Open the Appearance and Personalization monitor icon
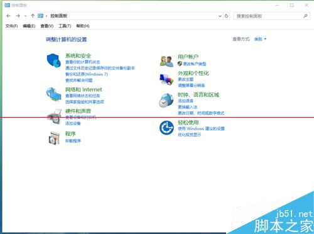The width and height of the screenshot is (314, 234). coord(166,79)
